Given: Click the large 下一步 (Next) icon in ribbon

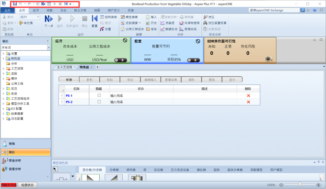Looking at the screenshot, I should [48, 19].
